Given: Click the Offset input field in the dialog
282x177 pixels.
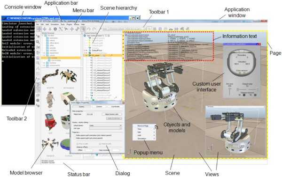Looking at the screenshot, I should coord(89,150).
